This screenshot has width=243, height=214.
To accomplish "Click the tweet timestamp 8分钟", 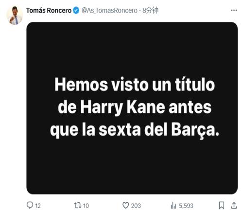I will coord(150,10).
